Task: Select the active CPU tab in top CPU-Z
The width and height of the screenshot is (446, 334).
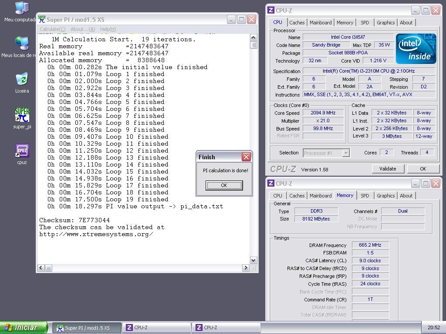Action: click(x=277, y=22)
